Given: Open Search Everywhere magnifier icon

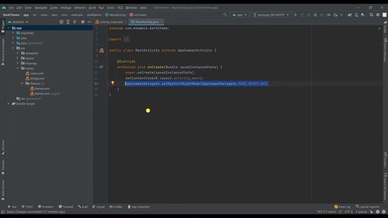Looking at the screenshot, I should 371,15.
